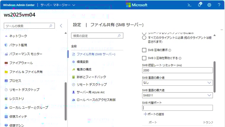Click the ファイル共有 (SMB サーバー) document icon
225x127 pixels.
(x=73, y=54)
